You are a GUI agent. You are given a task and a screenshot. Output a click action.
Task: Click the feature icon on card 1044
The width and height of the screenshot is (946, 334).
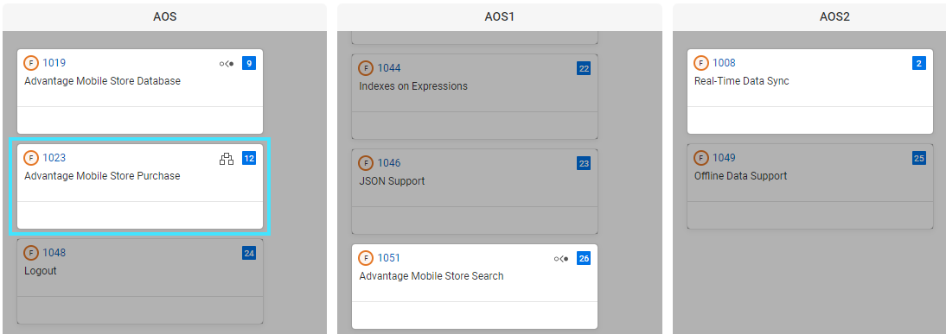click(366, 68)
